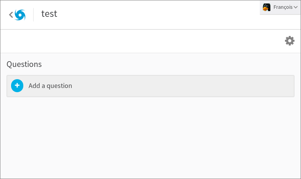Click the grey user panel in the top-right corner
Screen dimensions: 301x179
click(280, 7)
